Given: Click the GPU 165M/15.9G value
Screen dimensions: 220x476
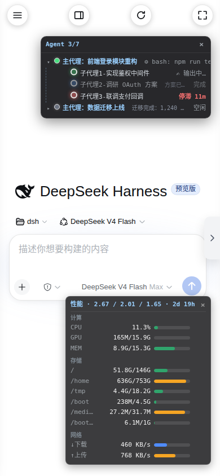Looking at the screenshot, I should tap(131, 338).
